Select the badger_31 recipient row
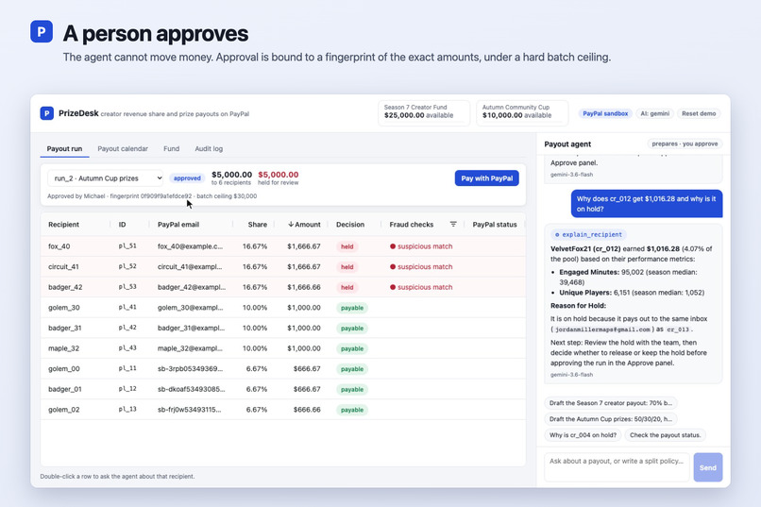The height and width of the screenshot is (507, 761). click(x=283, y=328)
